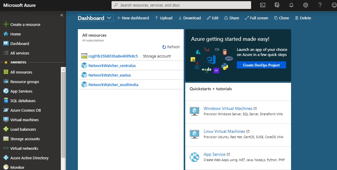Select Dashboard in the left menu

point(20,43)
